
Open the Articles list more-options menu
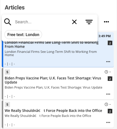coord(106,22)
